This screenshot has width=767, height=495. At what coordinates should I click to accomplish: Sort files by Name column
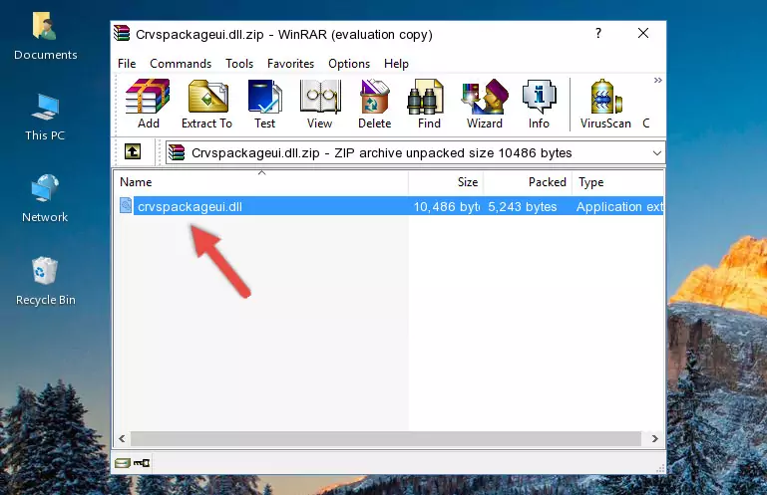[x=261, y=182]
